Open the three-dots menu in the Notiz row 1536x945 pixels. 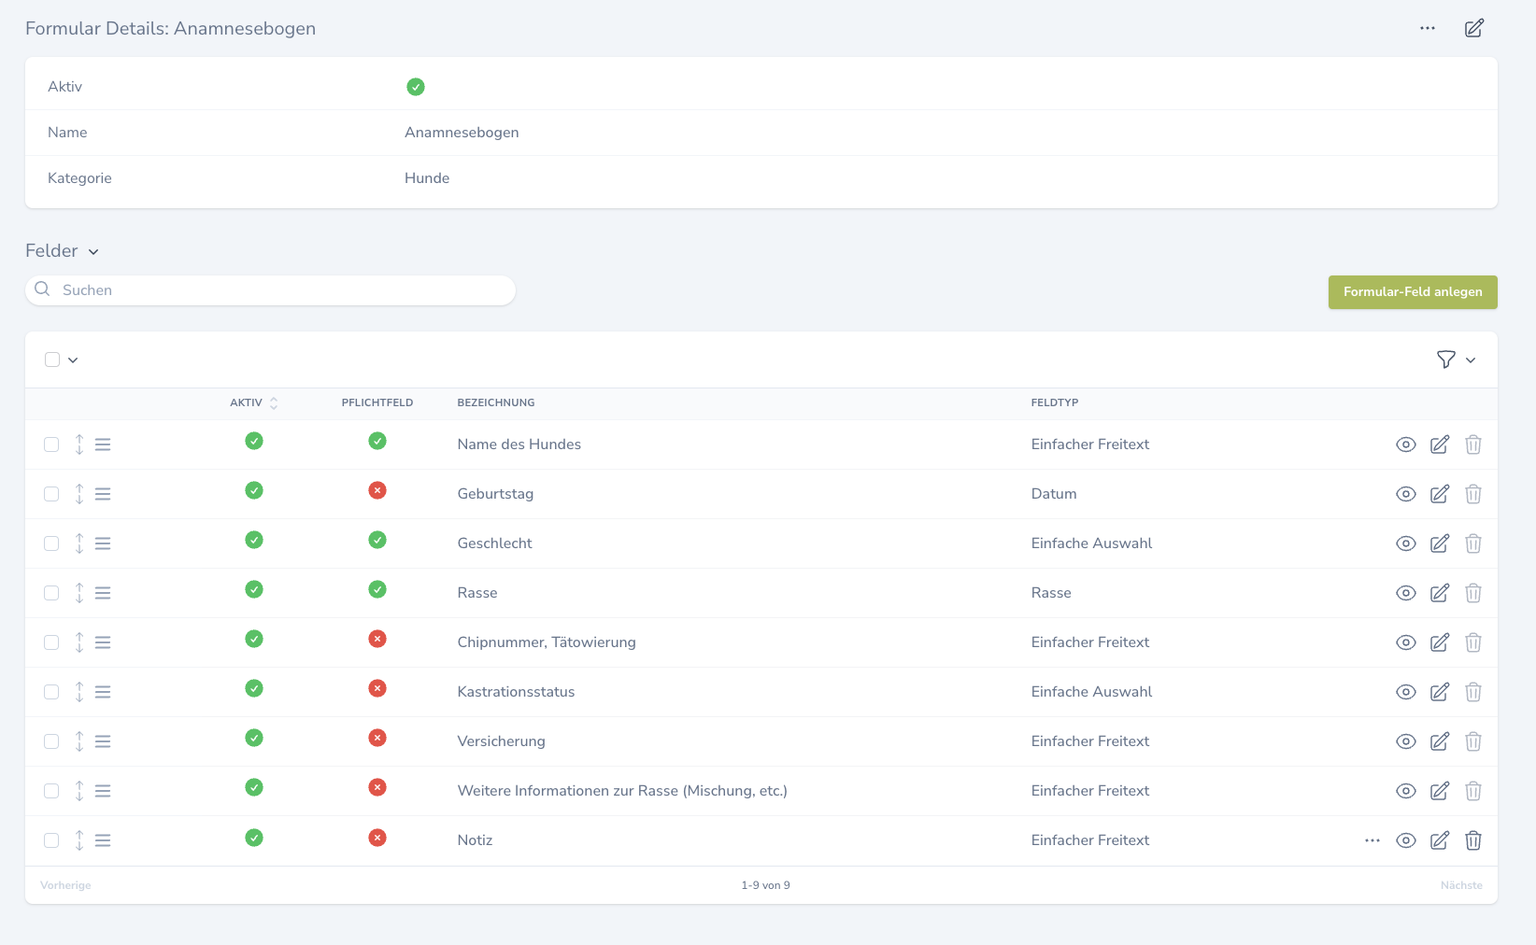tap(1372, 840)
